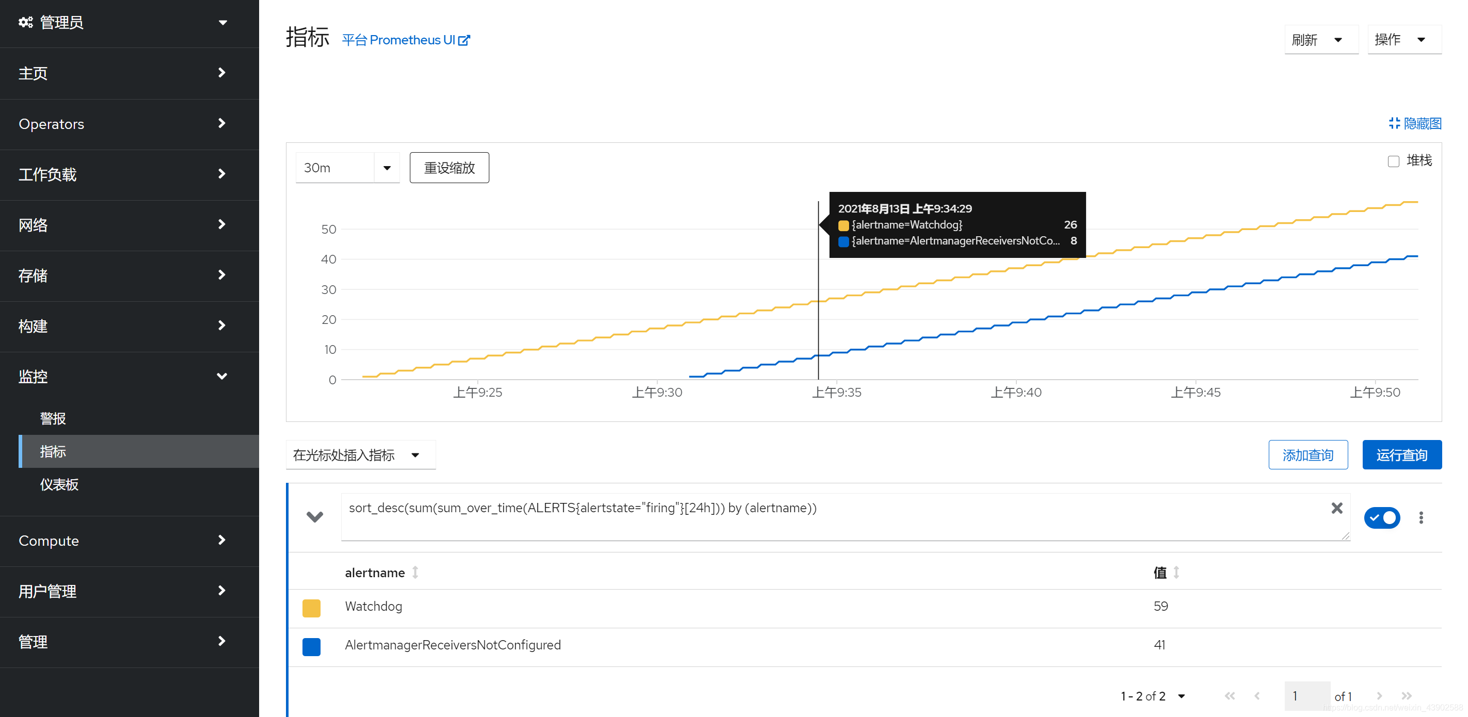The height and width of the screenshot is (717, 1468).
Task: Clear the query with the X icon
Action: tap(1336, 508)
